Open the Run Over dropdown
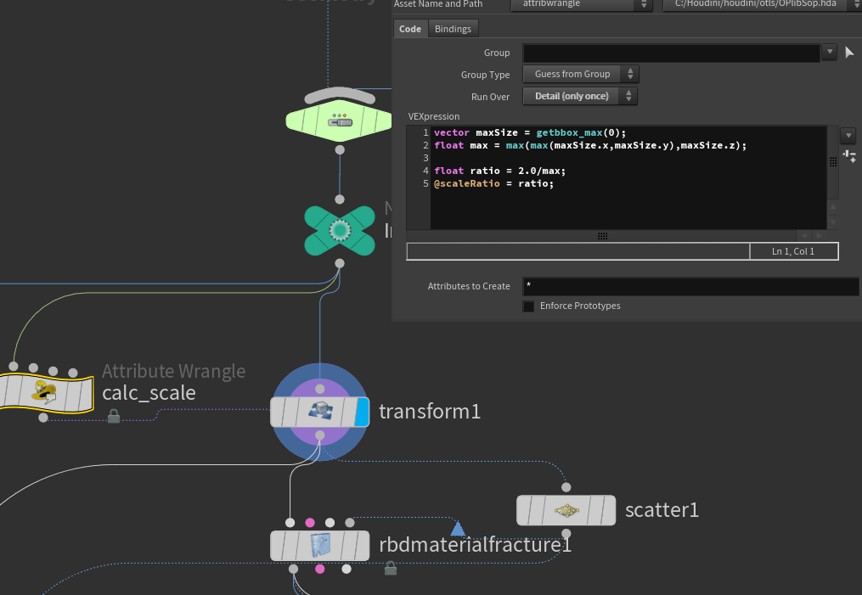Viewport: 862px width, 595px height. tap(580, 97)
